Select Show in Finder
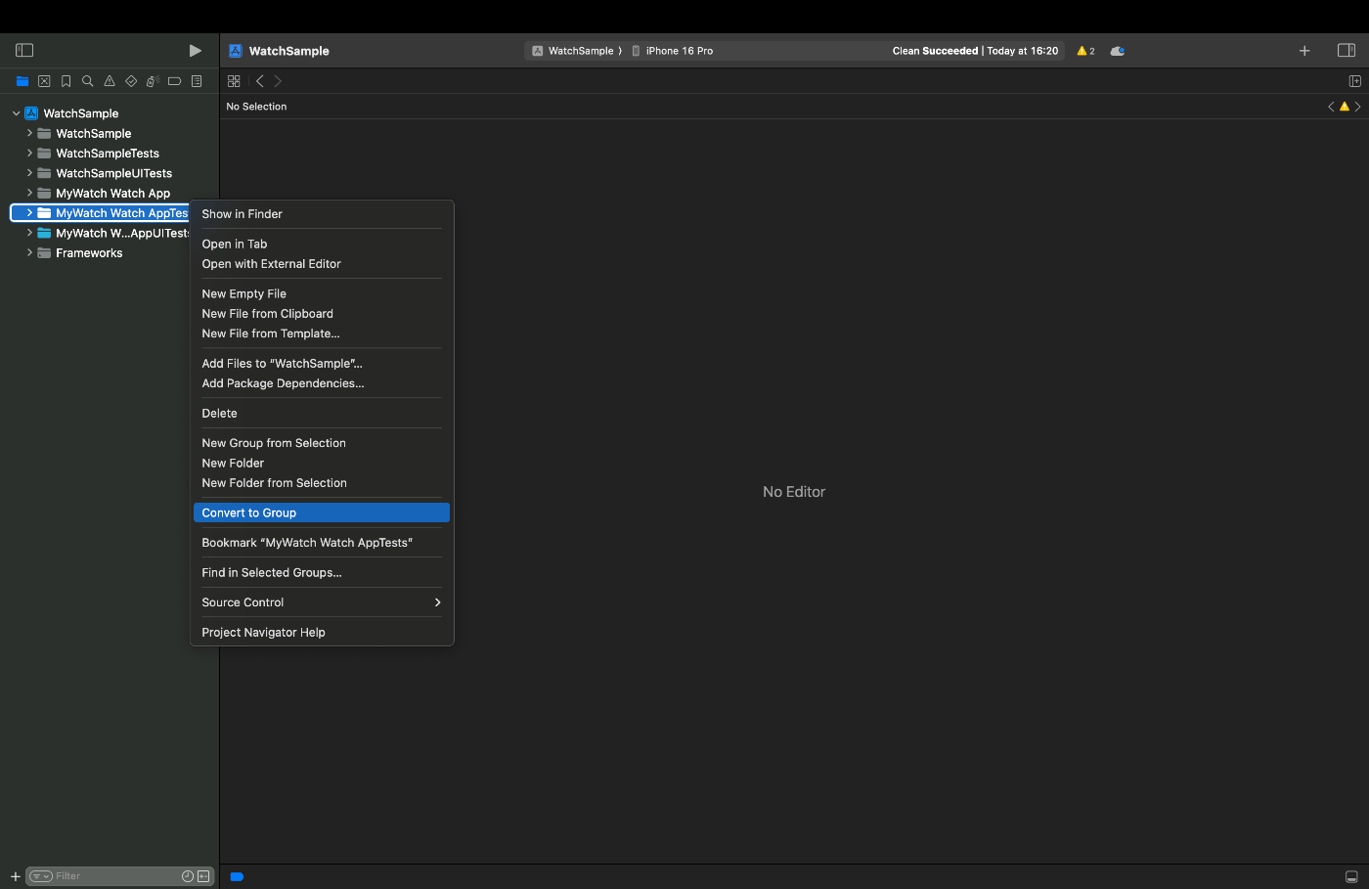The height and width of the screenshot is (889, 1369). [322, 214]
